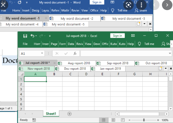Open Ribbon Display Options in Word
Image resolution: width=173 pixels, height=123 pixels.
[112, 2]
